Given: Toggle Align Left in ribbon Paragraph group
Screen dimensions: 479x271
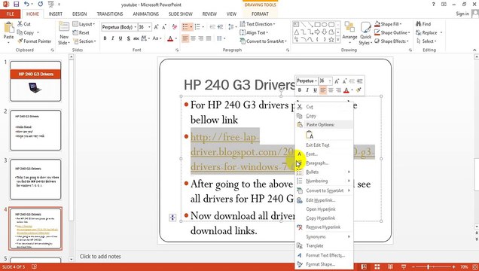Looking at the screenshot, I should click(x=185, y=38).
